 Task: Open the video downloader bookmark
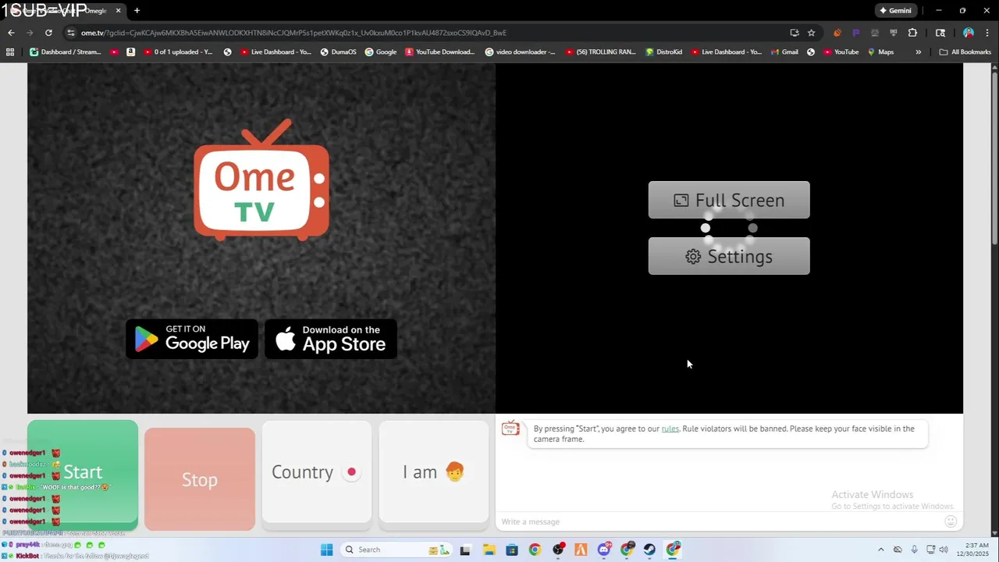coord(520,52)
